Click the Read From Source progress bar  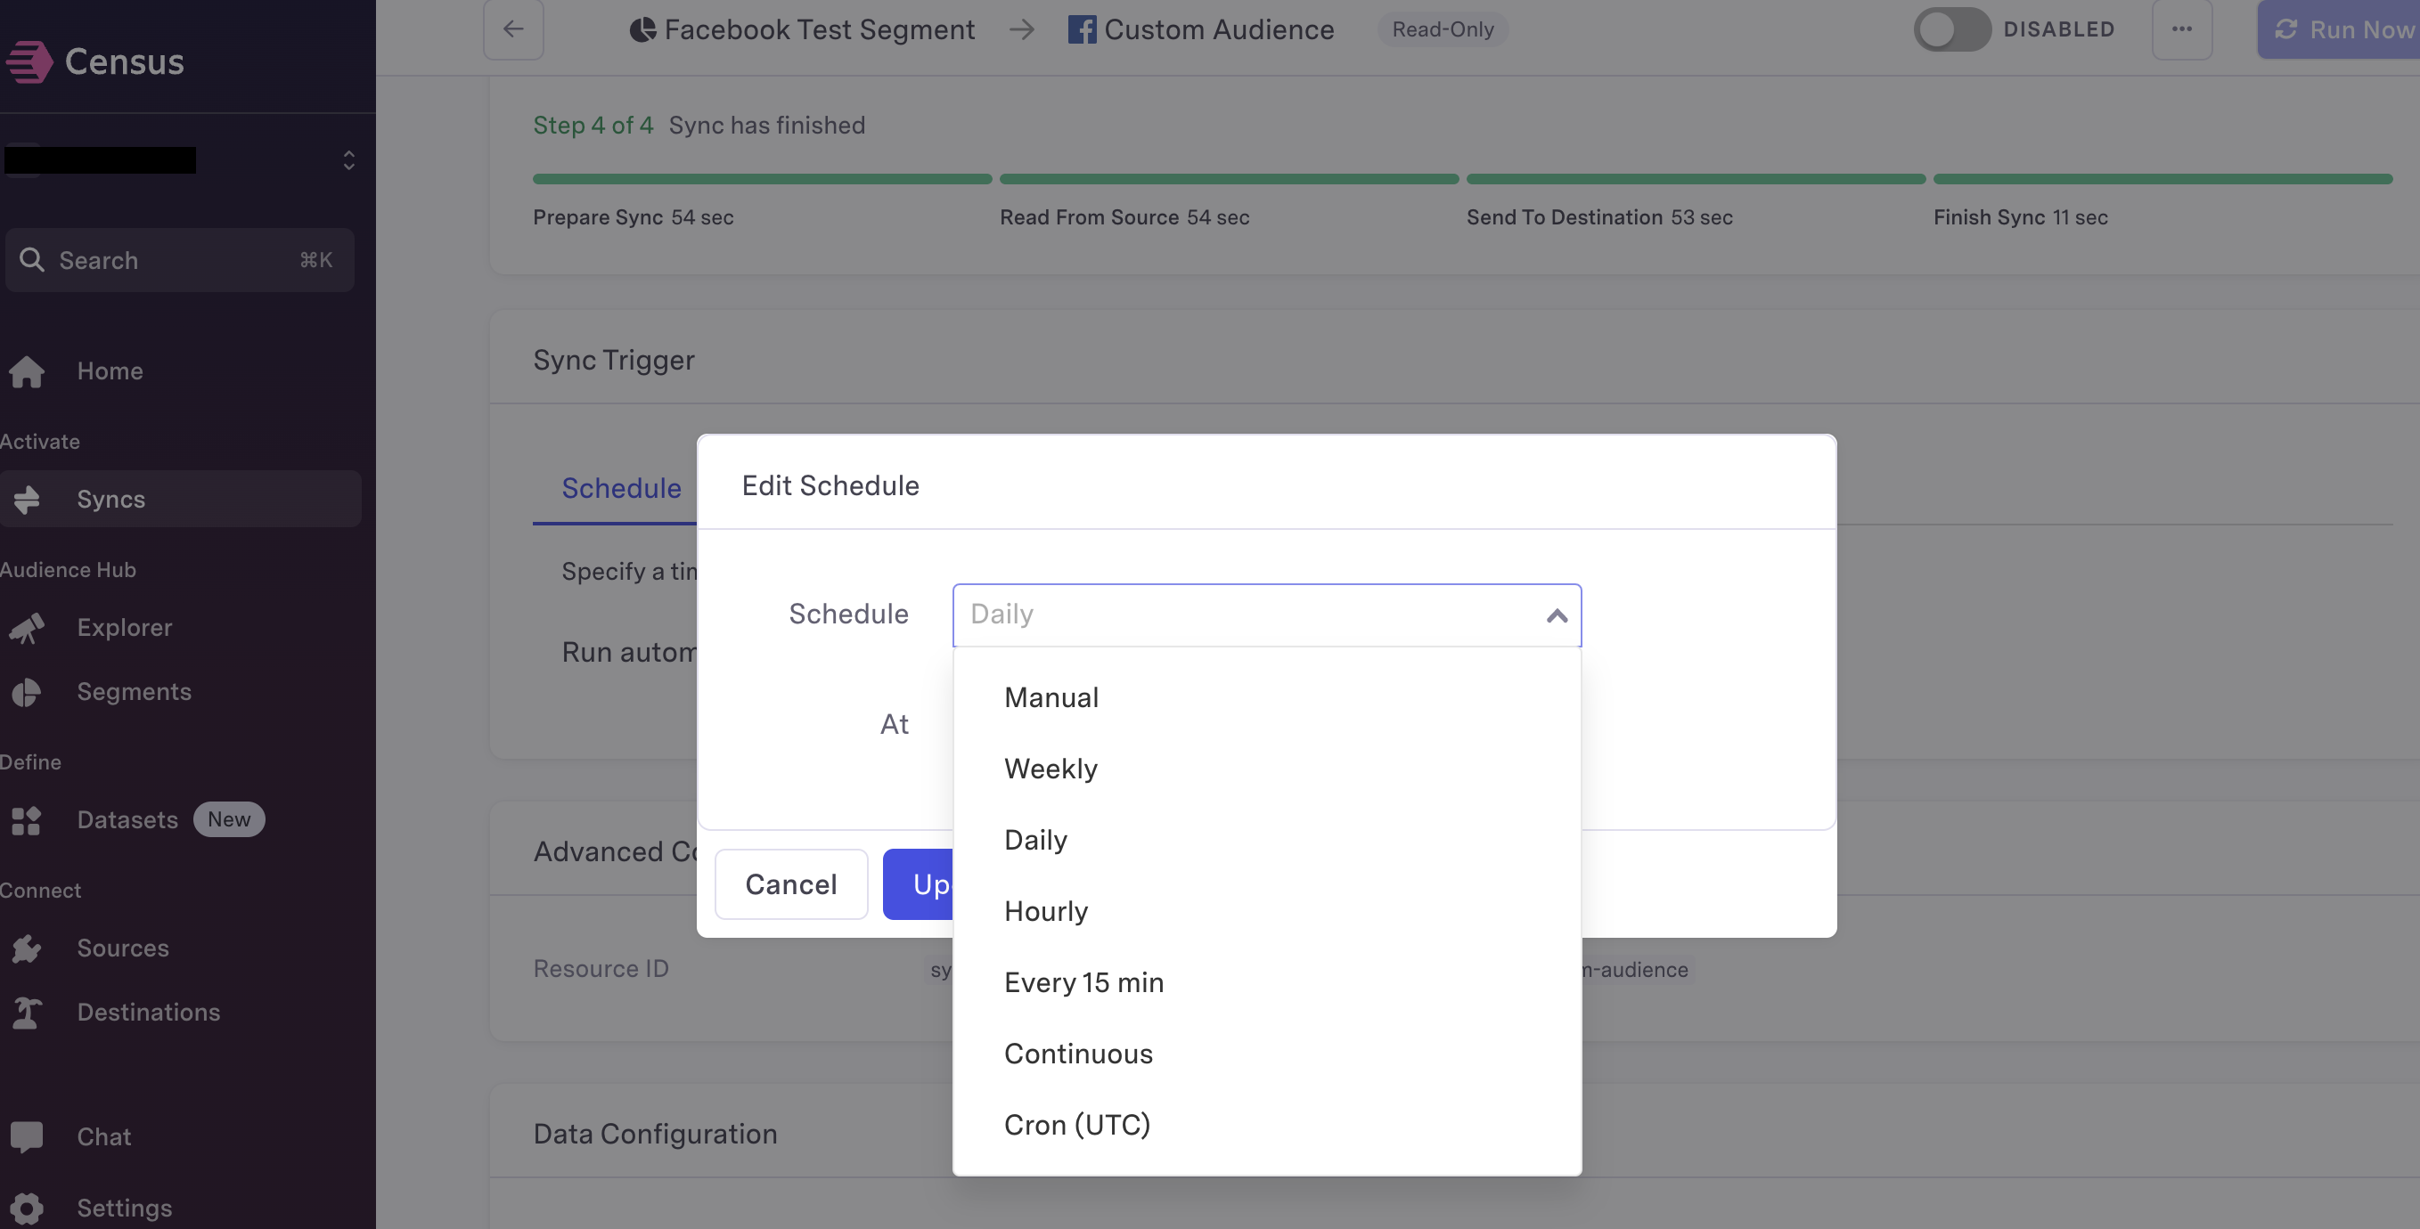1229,178
